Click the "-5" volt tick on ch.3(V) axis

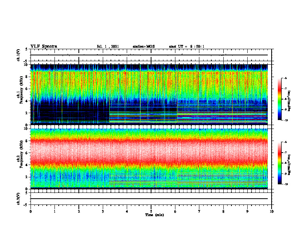click(x=26, y=205)
